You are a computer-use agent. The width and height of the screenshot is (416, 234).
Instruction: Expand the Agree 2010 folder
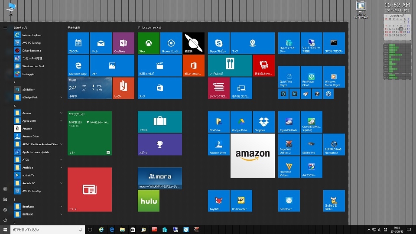61,121
